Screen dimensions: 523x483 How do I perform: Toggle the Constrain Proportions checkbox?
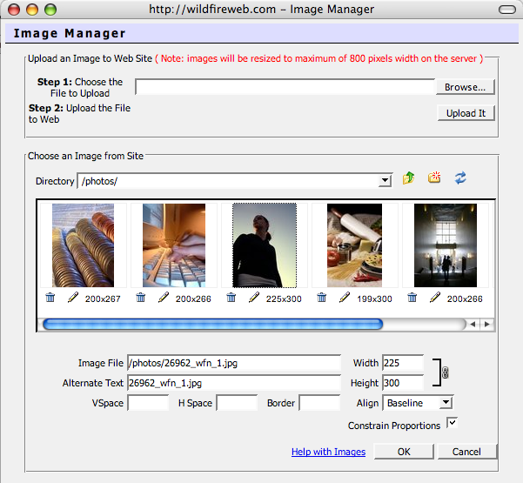coord(453,423)
